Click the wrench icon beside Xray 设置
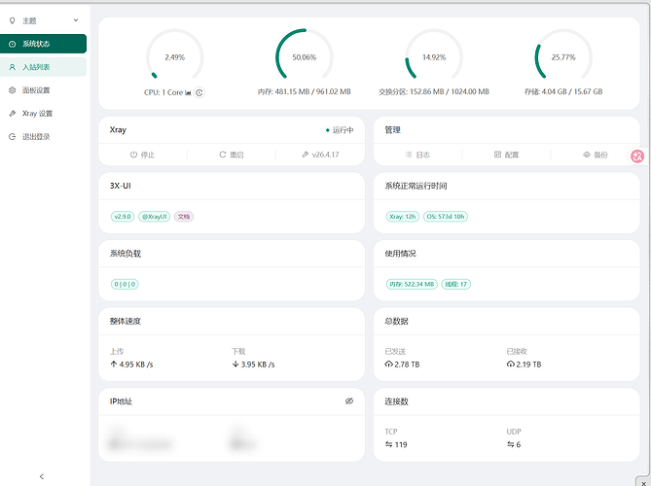 coord(12,113)
